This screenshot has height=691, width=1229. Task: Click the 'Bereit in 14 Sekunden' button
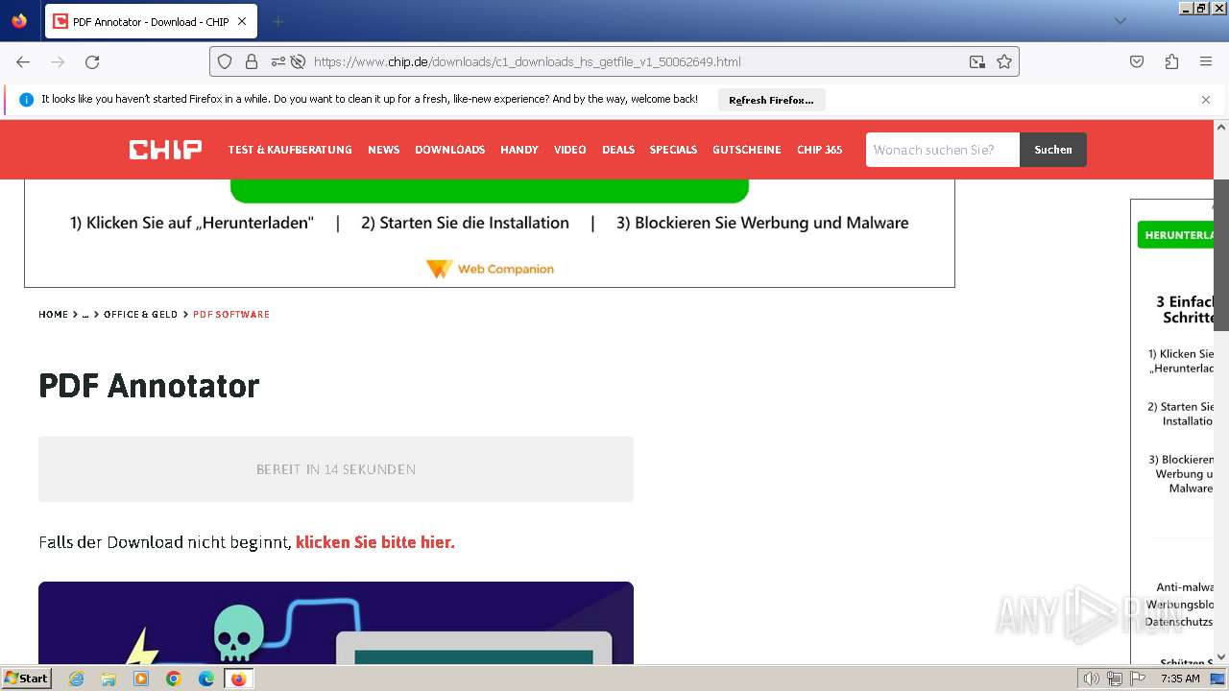(336, 469)
